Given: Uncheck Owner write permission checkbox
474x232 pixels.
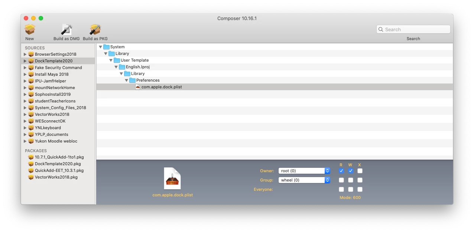Looking at the screenshot, I should pyautogui.click(x=351, y=171).
